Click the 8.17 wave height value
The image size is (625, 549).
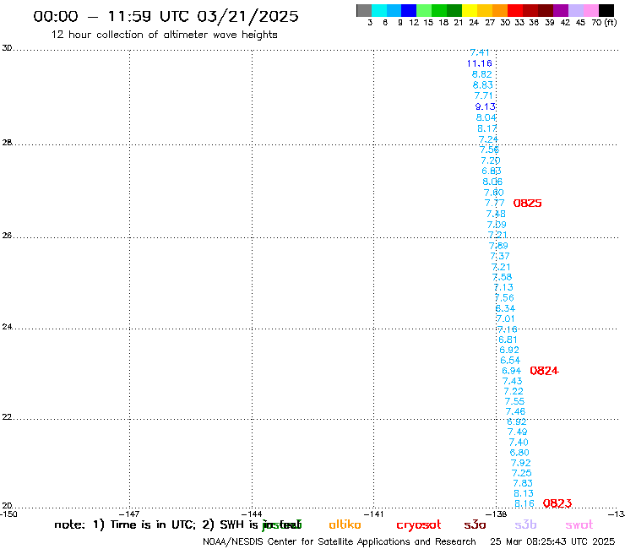pyautogui.click(x=487, y=128)
